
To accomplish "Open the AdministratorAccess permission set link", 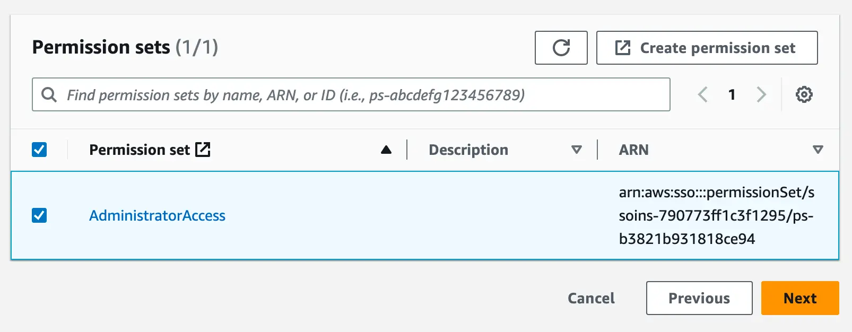I will coord(157,216).
